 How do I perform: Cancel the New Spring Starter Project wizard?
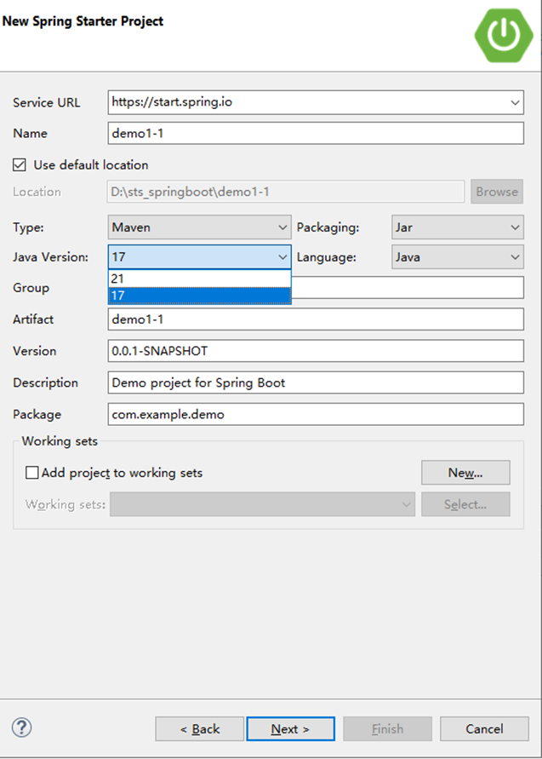coord(484,728)
